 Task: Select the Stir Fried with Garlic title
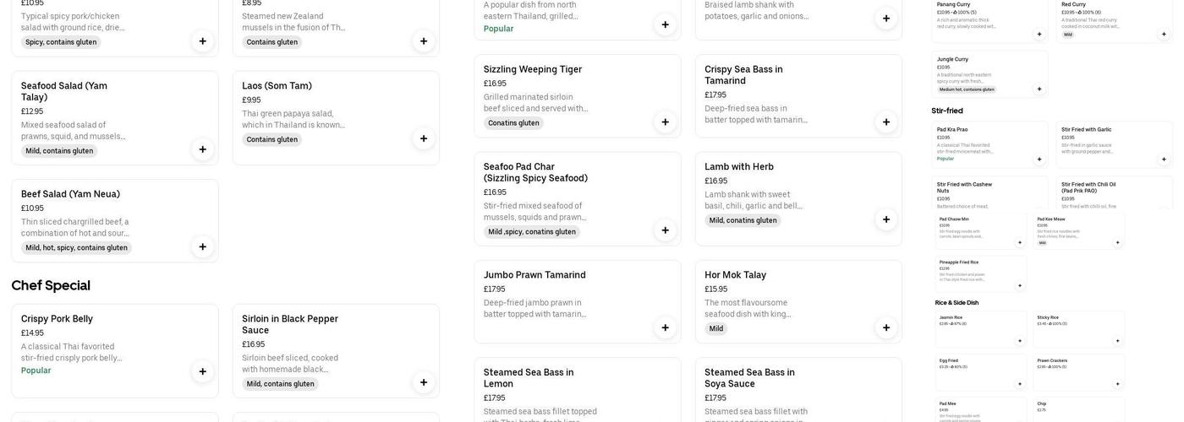click(x=1086, y=130)
